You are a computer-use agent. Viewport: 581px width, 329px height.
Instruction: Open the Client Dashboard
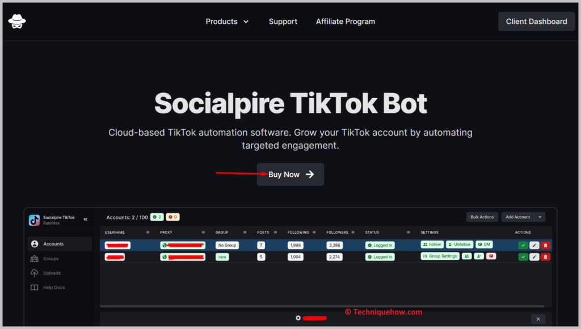tap(536, 22)
